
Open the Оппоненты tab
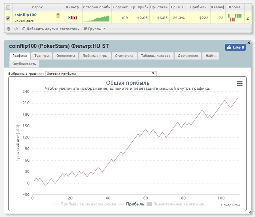66,56
